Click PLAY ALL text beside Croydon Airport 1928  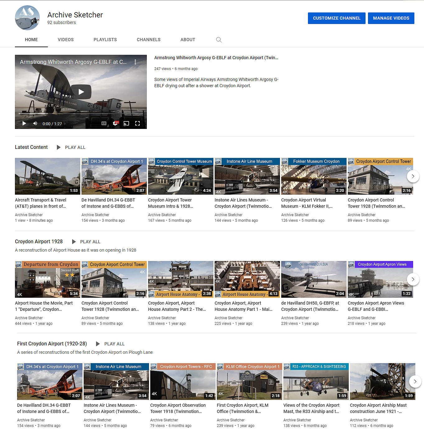[90, 242]
